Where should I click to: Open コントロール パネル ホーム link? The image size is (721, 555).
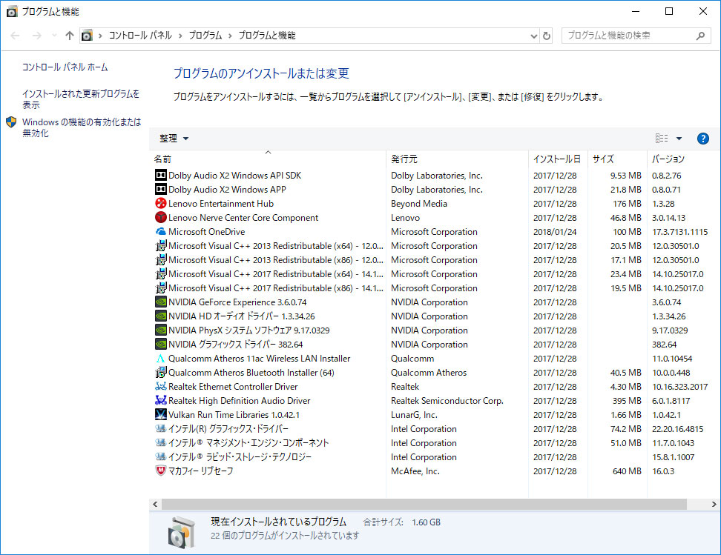[x=65, y=67]
